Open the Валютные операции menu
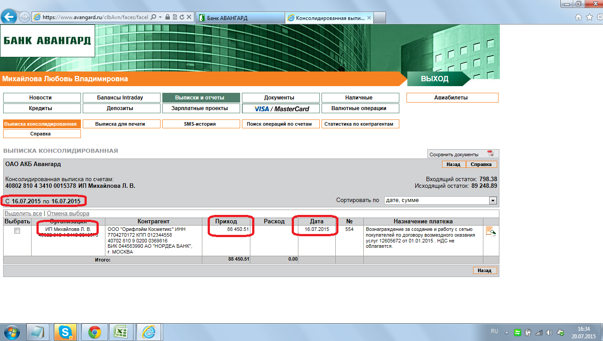The width and height of the screenshot is (603, 341). [360, 108]
